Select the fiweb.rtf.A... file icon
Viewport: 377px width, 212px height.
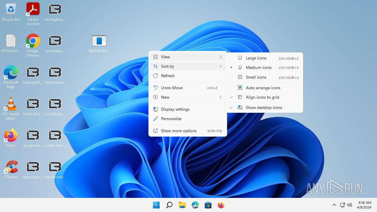coord(33,107)
